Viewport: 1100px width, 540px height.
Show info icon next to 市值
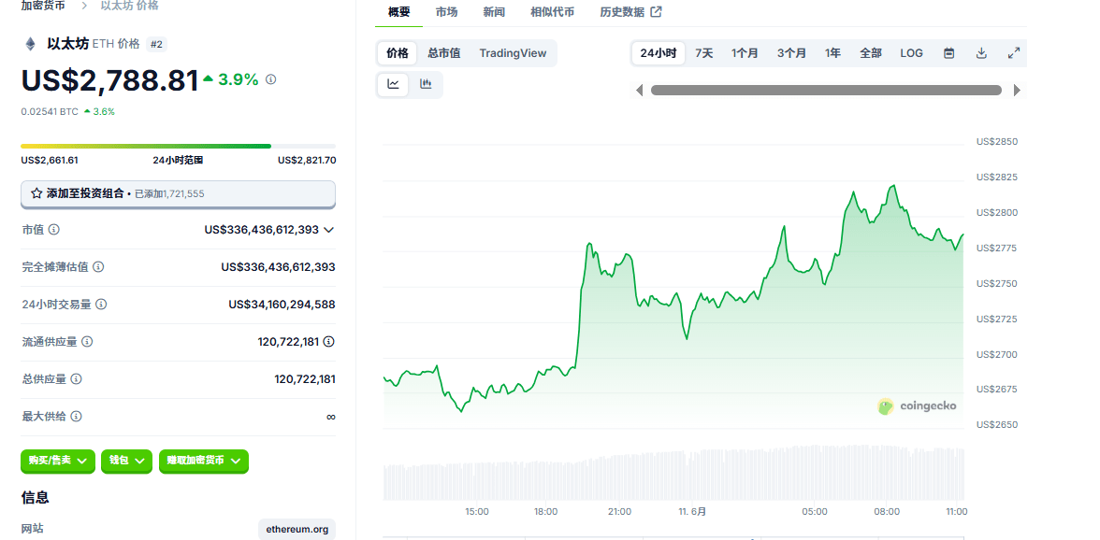pyautogui.click(x=53, y=229)
